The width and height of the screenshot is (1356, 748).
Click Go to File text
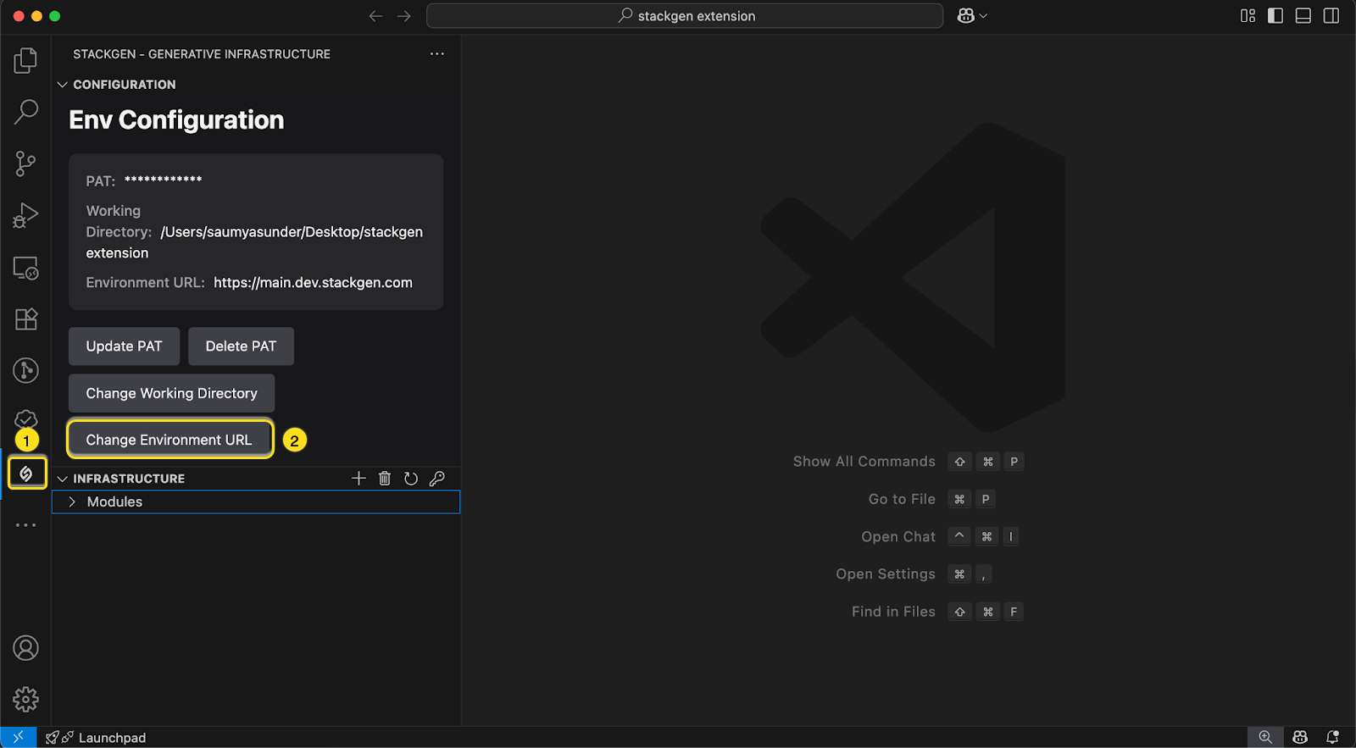coord(902,499)
